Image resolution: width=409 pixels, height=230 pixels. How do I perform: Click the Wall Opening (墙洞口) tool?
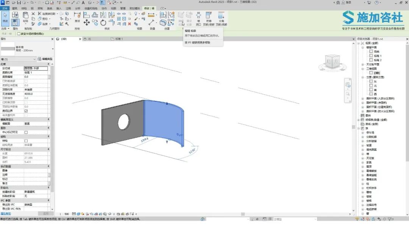(x=198, y=19)
